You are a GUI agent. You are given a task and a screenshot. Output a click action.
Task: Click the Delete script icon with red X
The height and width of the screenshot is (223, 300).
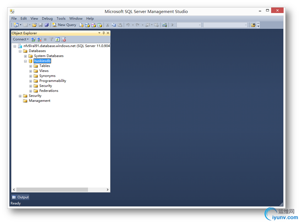coord(64,39)
